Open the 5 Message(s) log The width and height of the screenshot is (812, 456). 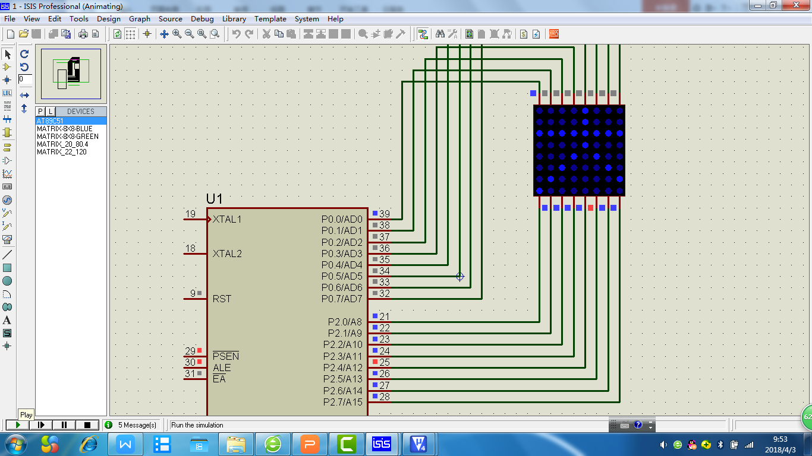[131, 425]
